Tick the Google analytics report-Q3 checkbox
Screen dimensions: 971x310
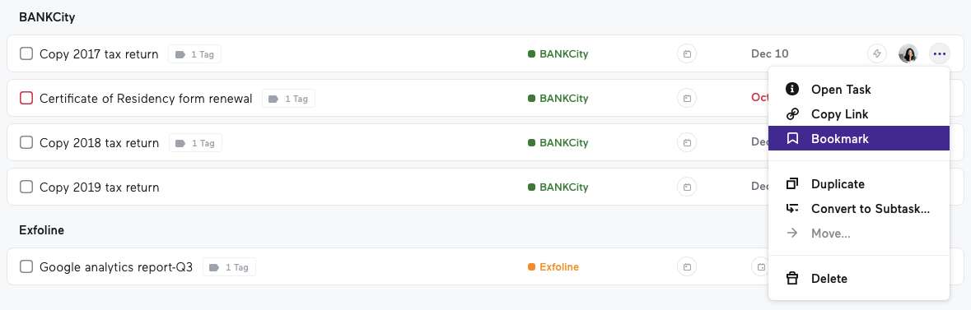(26, 267)
